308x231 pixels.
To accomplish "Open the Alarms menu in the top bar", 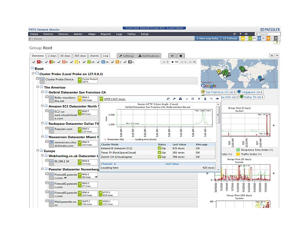I will pyautogui.click(x=78, y=34).
